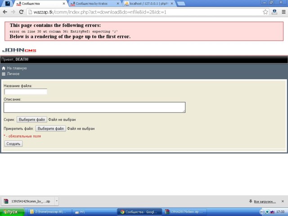Click the browser forward arrow
This screenshot has height=216, width=288.
(x=13, y=12)
